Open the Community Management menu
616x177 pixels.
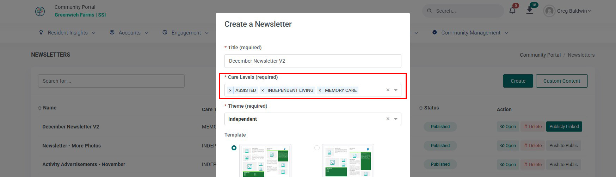pyautogui.click(x=470, y=33)
